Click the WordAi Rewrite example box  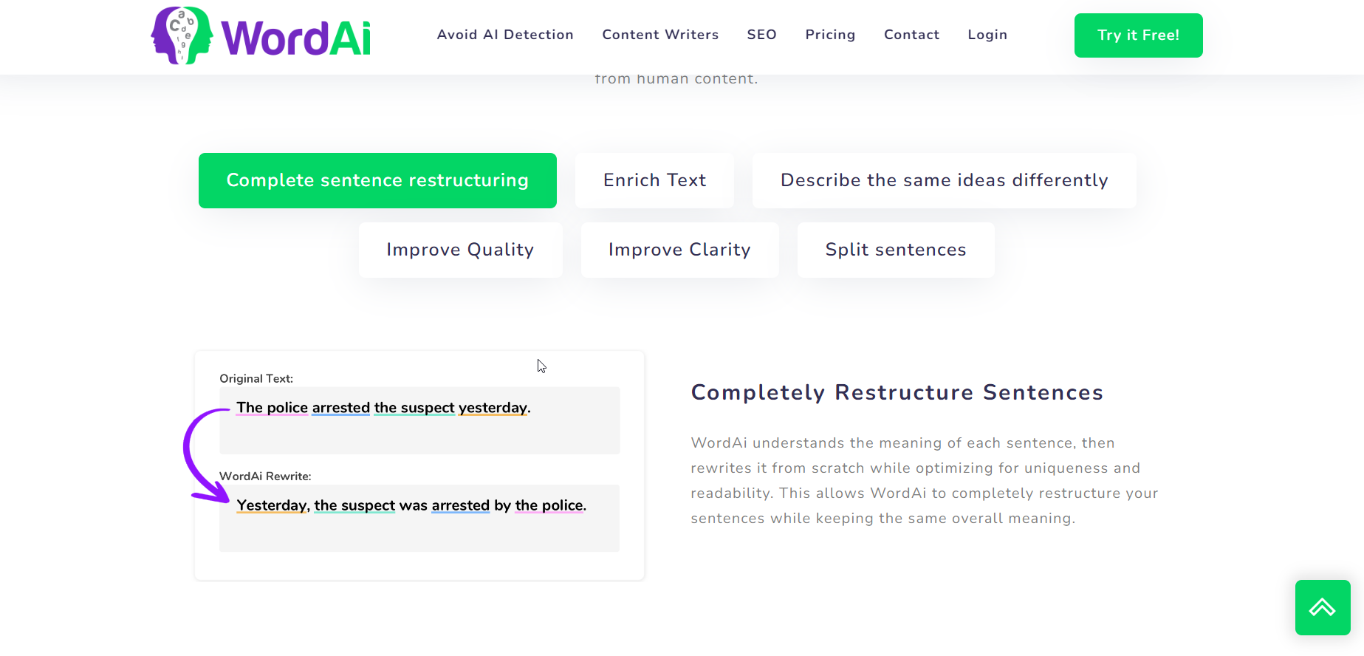click(419, 518)
